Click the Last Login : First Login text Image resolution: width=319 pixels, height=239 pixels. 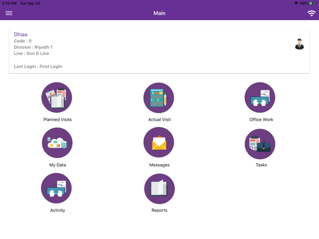[38, 66]
